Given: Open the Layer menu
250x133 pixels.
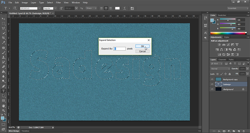Looking at the screenshot, I should coord(33,3).
